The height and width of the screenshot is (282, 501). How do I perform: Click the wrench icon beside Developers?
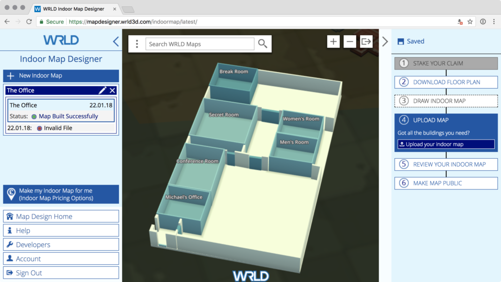(x=10, y=244)
